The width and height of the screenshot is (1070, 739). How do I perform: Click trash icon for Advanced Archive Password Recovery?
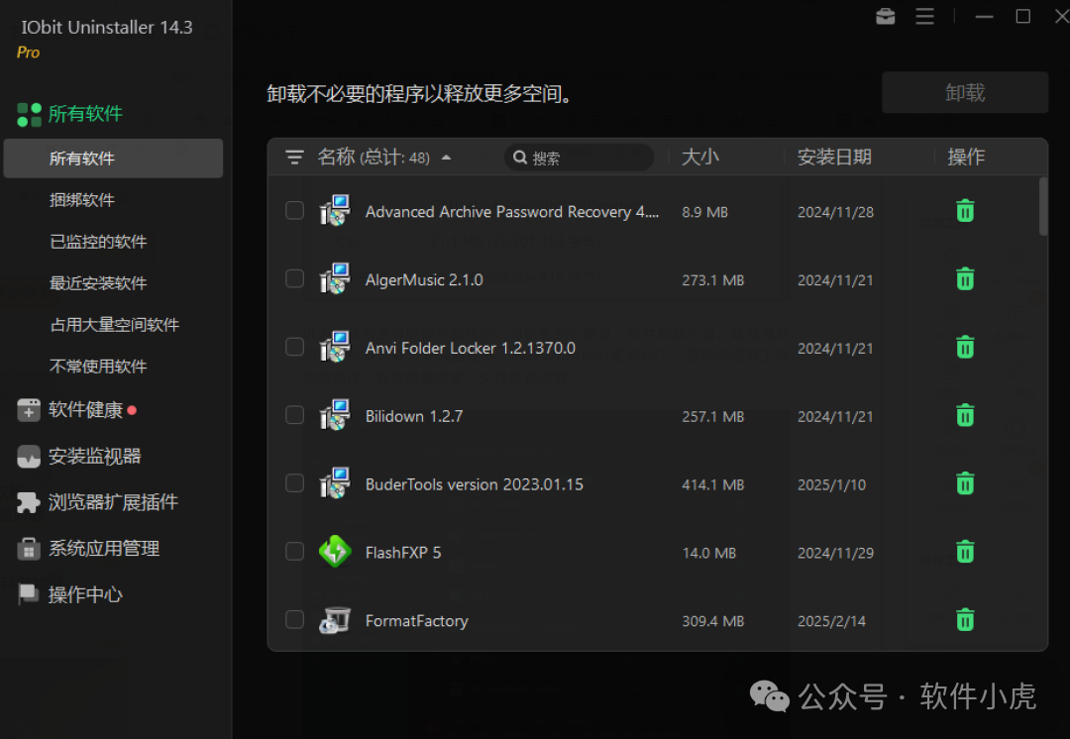coord(965,211)
